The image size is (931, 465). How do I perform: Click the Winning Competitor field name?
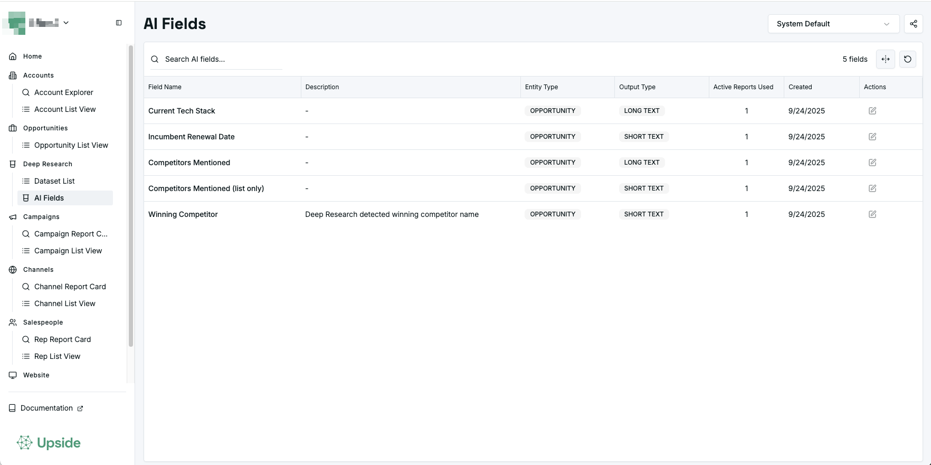tap(183, 214)
